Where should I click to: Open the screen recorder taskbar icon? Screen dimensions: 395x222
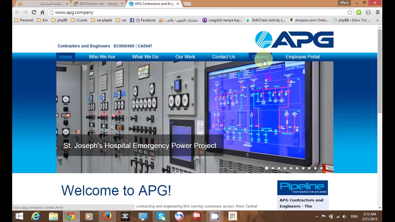click(x=215, y=216)
